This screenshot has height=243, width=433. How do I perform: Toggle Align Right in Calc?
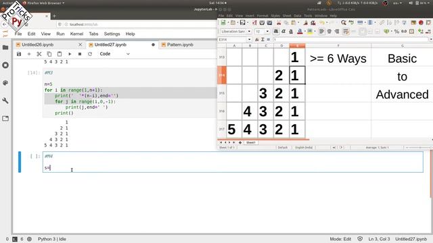pyautogui.click(x=337, y=32)
